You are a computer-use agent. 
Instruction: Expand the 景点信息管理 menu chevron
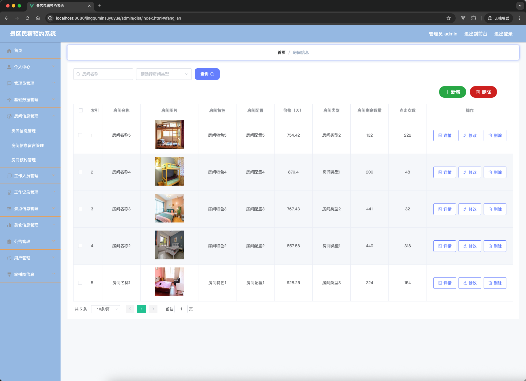pyautogui.click(x=53, y=209)
